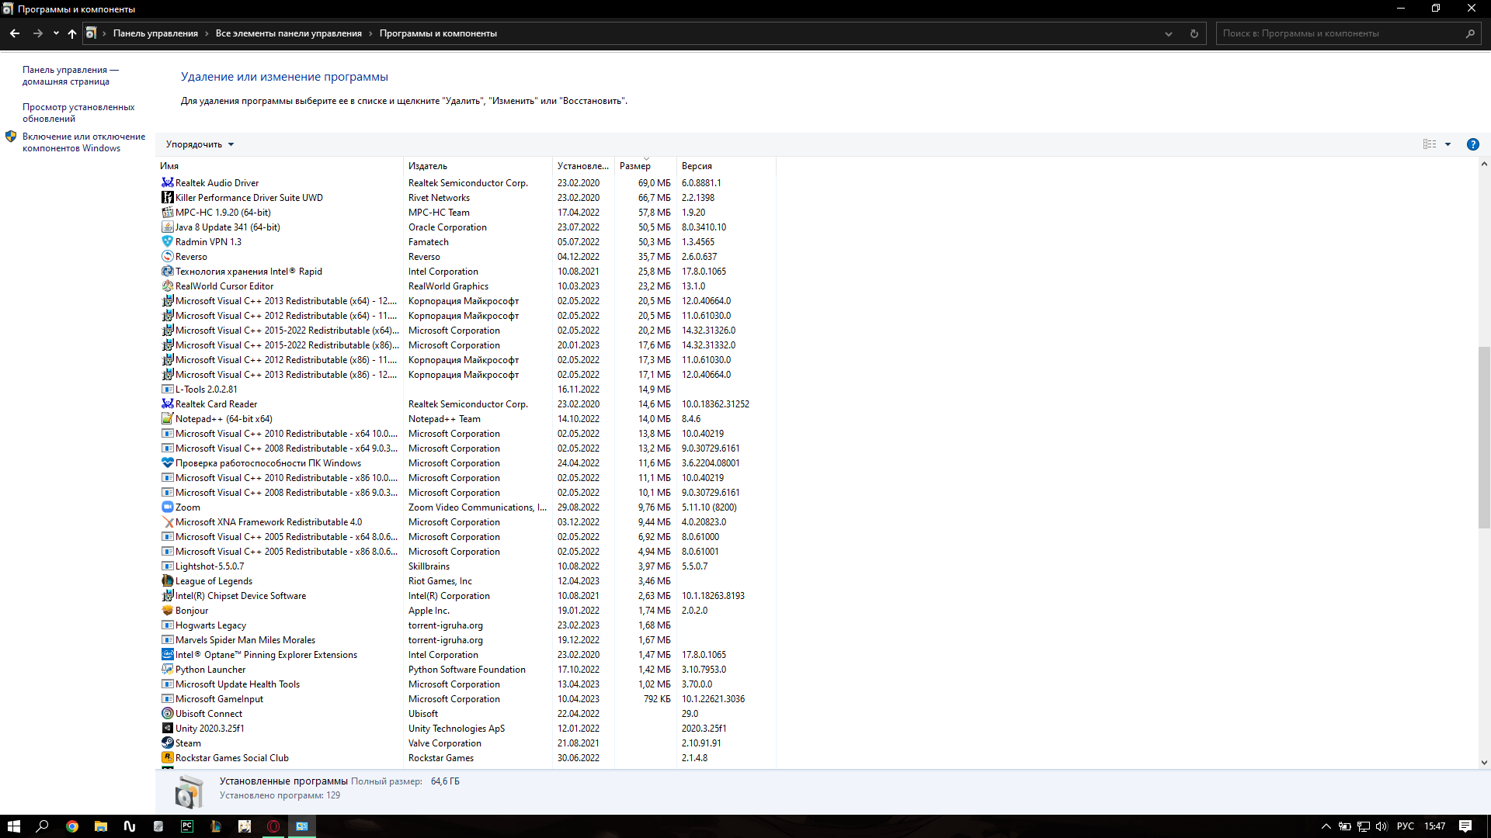1491x838 pixels.
Task: Open recent locations dropdown arrow
Action: (56, 33)
